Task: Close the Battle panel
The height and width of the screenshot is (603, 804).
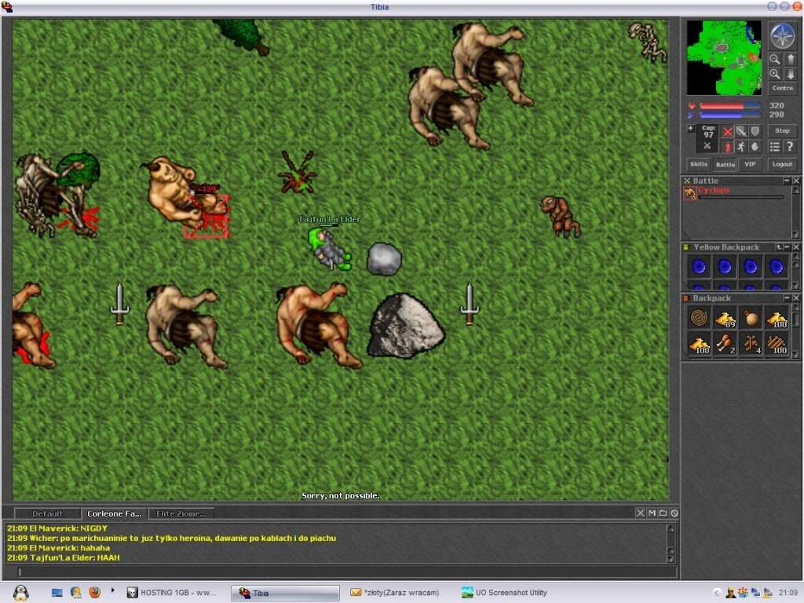Action: pos(796,181)
